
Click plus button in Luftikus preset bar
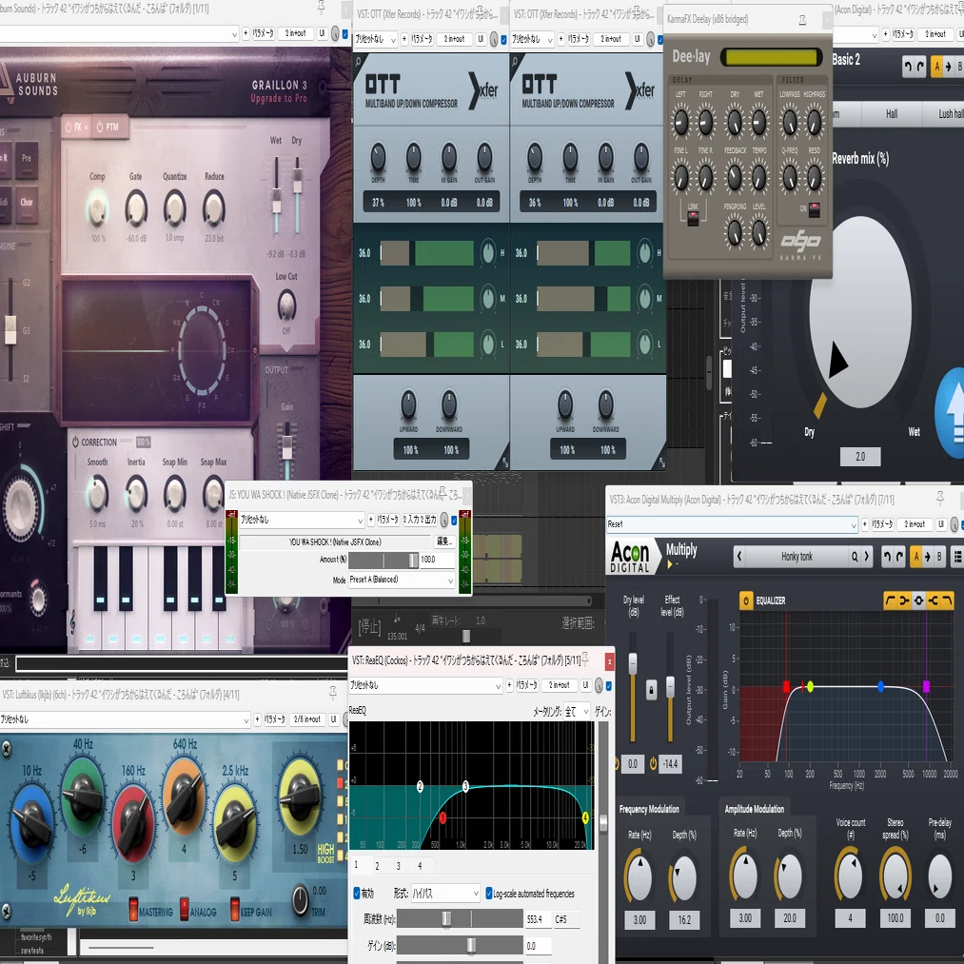click(257, 718)
